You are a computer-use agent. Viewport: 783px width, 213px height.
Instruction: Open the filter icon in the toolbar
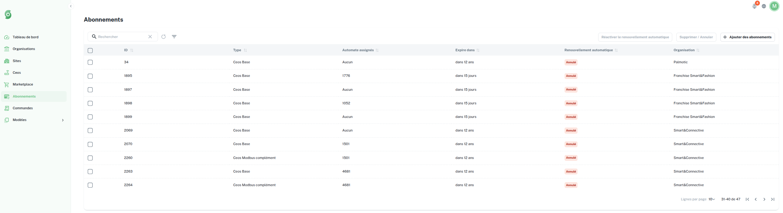(174, 37)
